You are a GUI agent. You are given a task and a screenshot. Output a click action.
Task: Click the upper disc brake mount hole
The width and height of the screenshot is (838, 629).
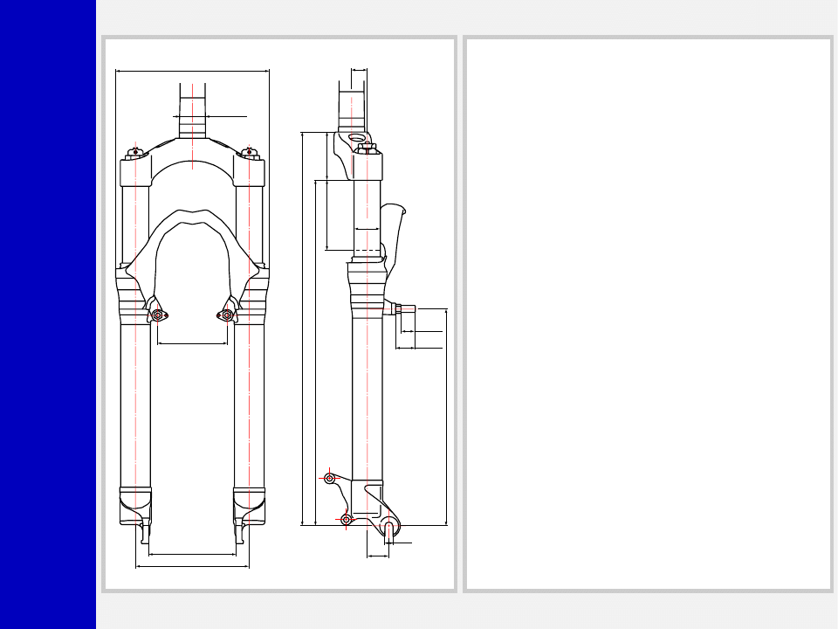[330, 478]
